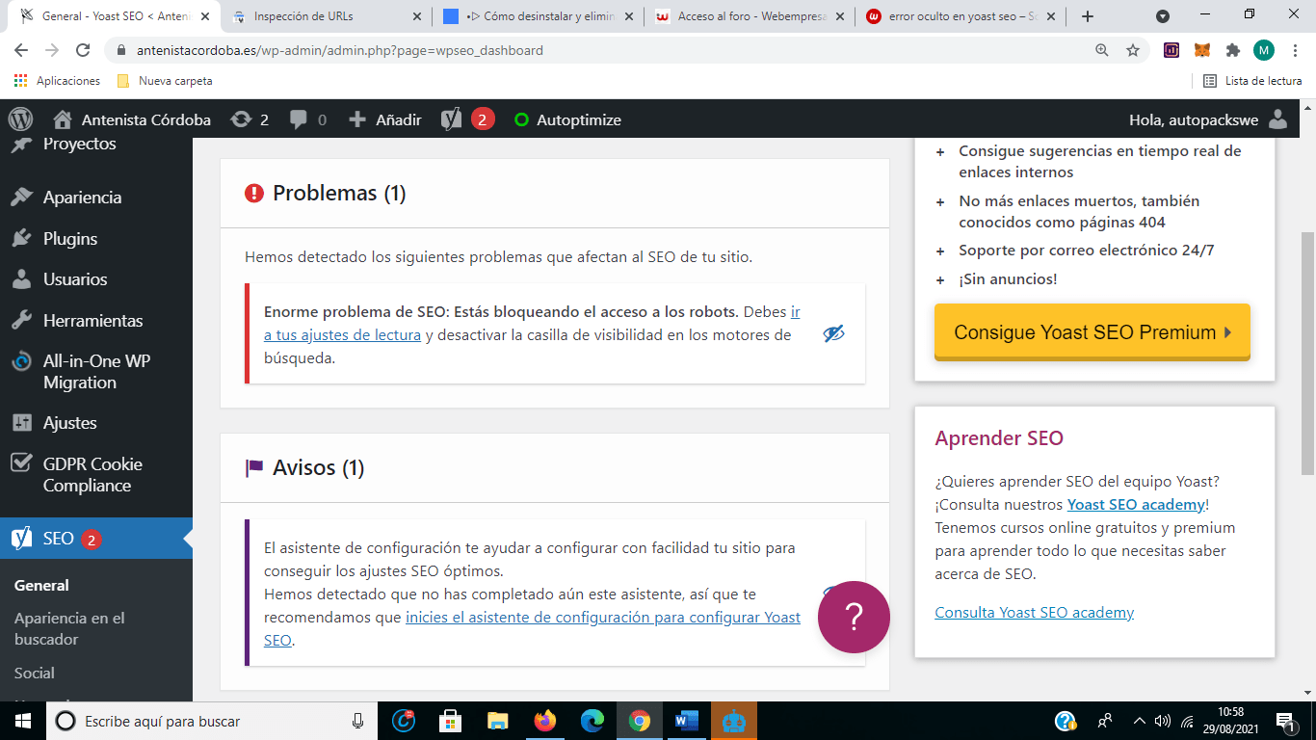Switch to Acceso al foro Webempresa tab

[x=750, y=16]
